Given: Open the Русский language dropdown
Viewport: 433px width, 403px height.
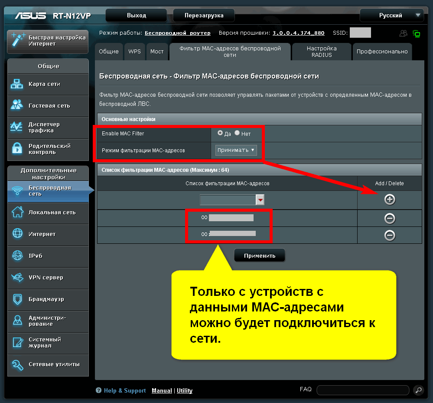Looking at the screenshot, I should [391, 16].
